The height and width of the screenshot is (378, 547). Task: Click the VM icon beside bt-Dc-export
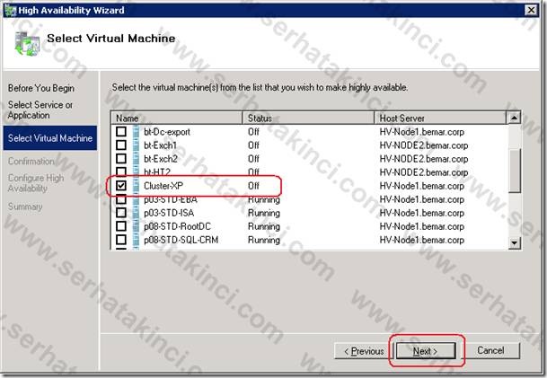(136, 132)
